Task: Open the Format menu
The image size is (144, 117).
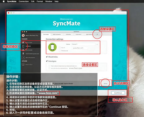Action: pos(40,2)
